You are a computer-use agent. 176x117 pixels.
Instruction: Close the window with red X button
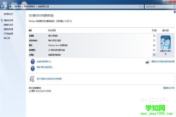tap(172, 1)
